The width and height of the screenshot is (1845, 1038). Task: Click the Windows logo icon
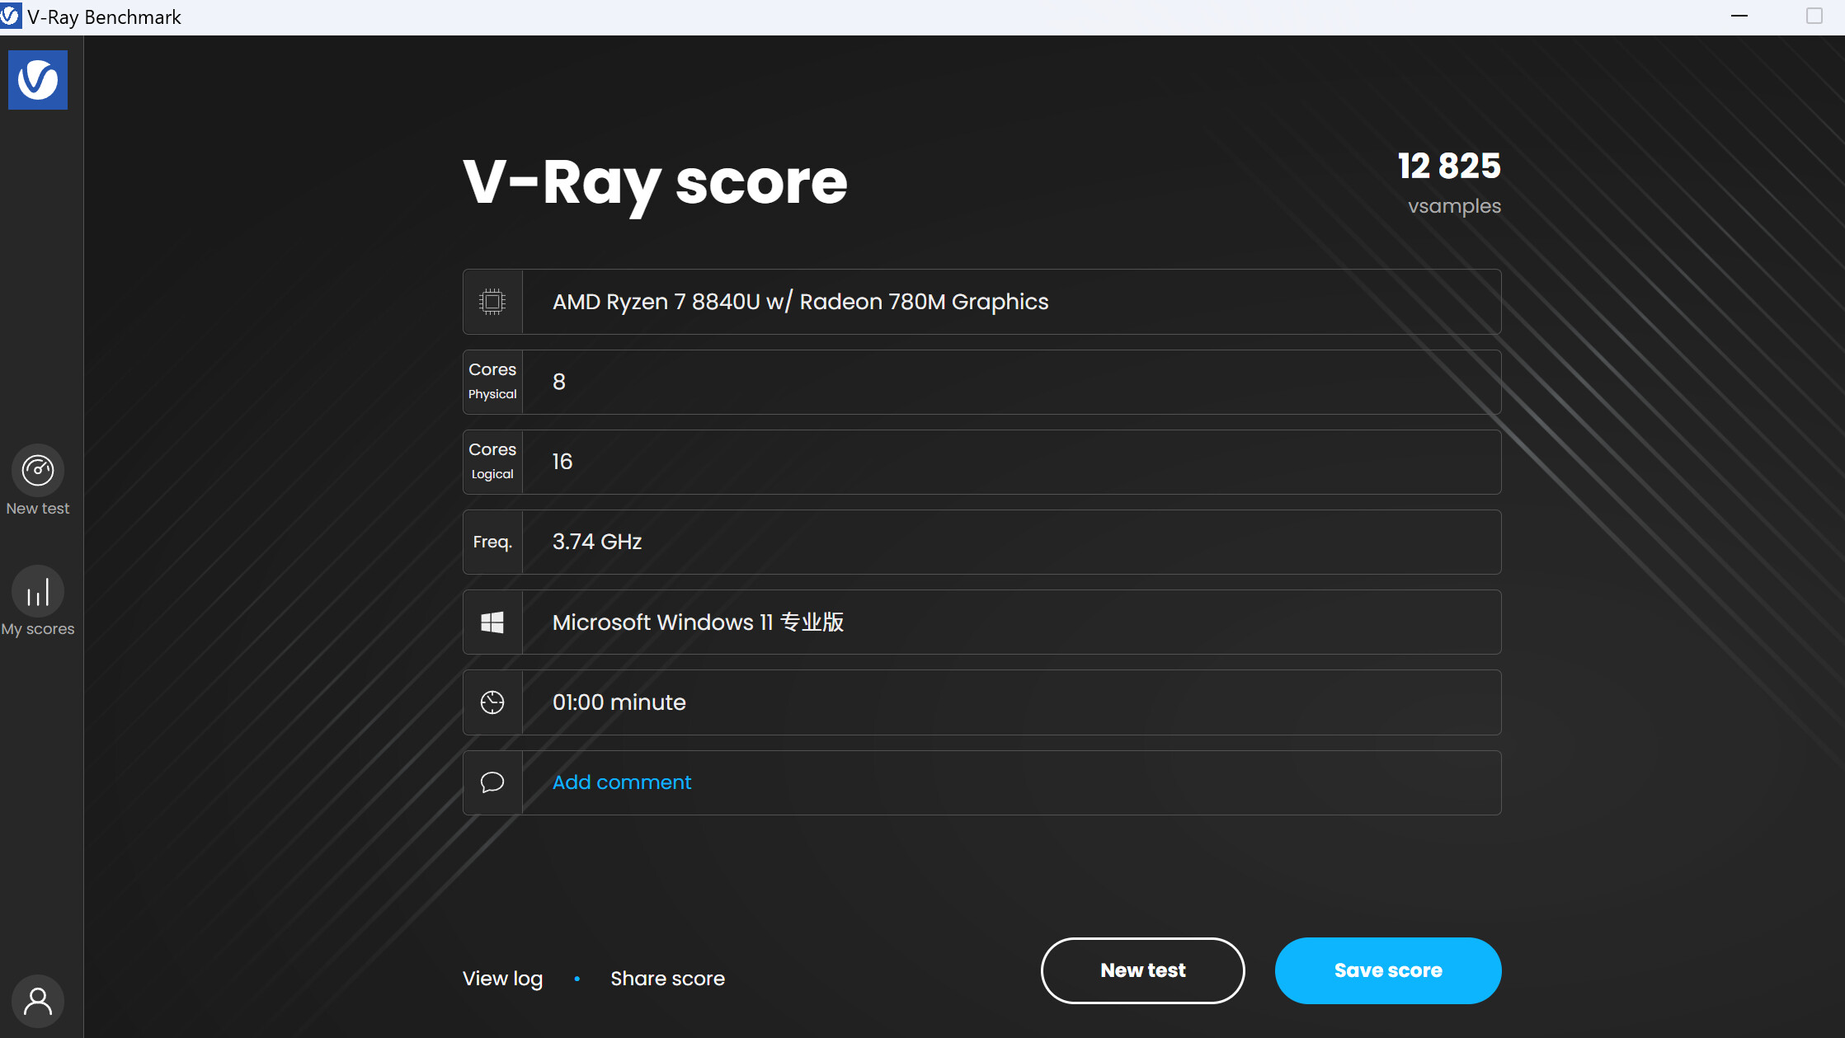492,622
